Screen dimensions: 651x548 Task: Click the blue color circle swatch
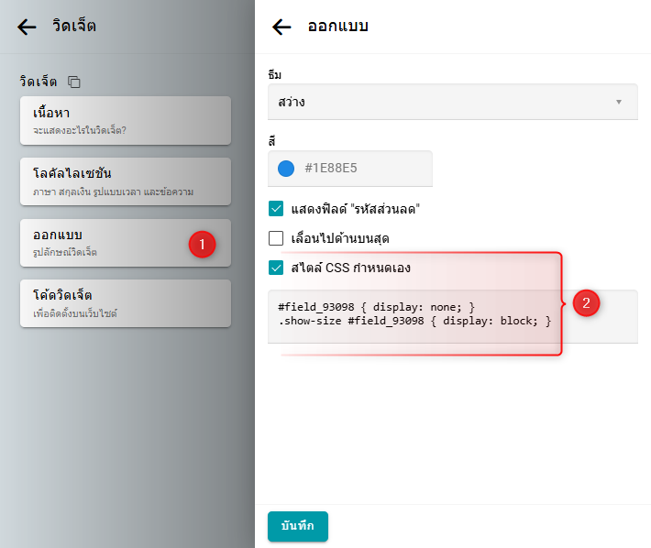[x=286, y=169]
